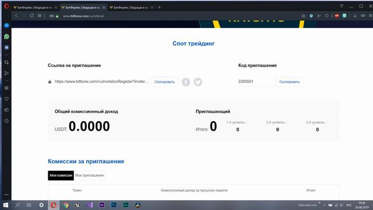Open bookmarks heart in Opera sidebar

pyautogui.click(x=6, y=99)
